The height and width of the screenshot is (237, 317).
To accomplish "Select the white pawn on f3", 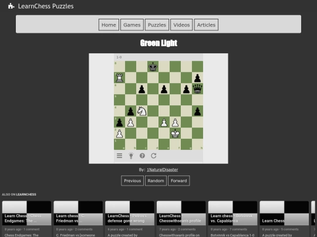I will tap(175, 122).
